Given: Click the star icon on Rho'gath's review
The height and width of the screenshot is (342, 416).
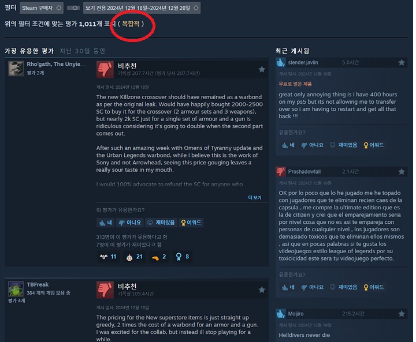Looking at the screenshot, I should click(262, 69).
